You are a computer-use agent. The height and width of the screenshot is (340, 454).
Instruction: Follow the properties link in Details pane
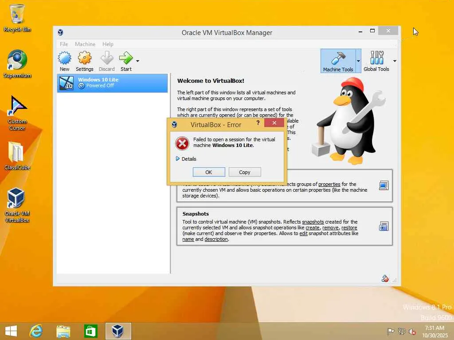[329, 184]
